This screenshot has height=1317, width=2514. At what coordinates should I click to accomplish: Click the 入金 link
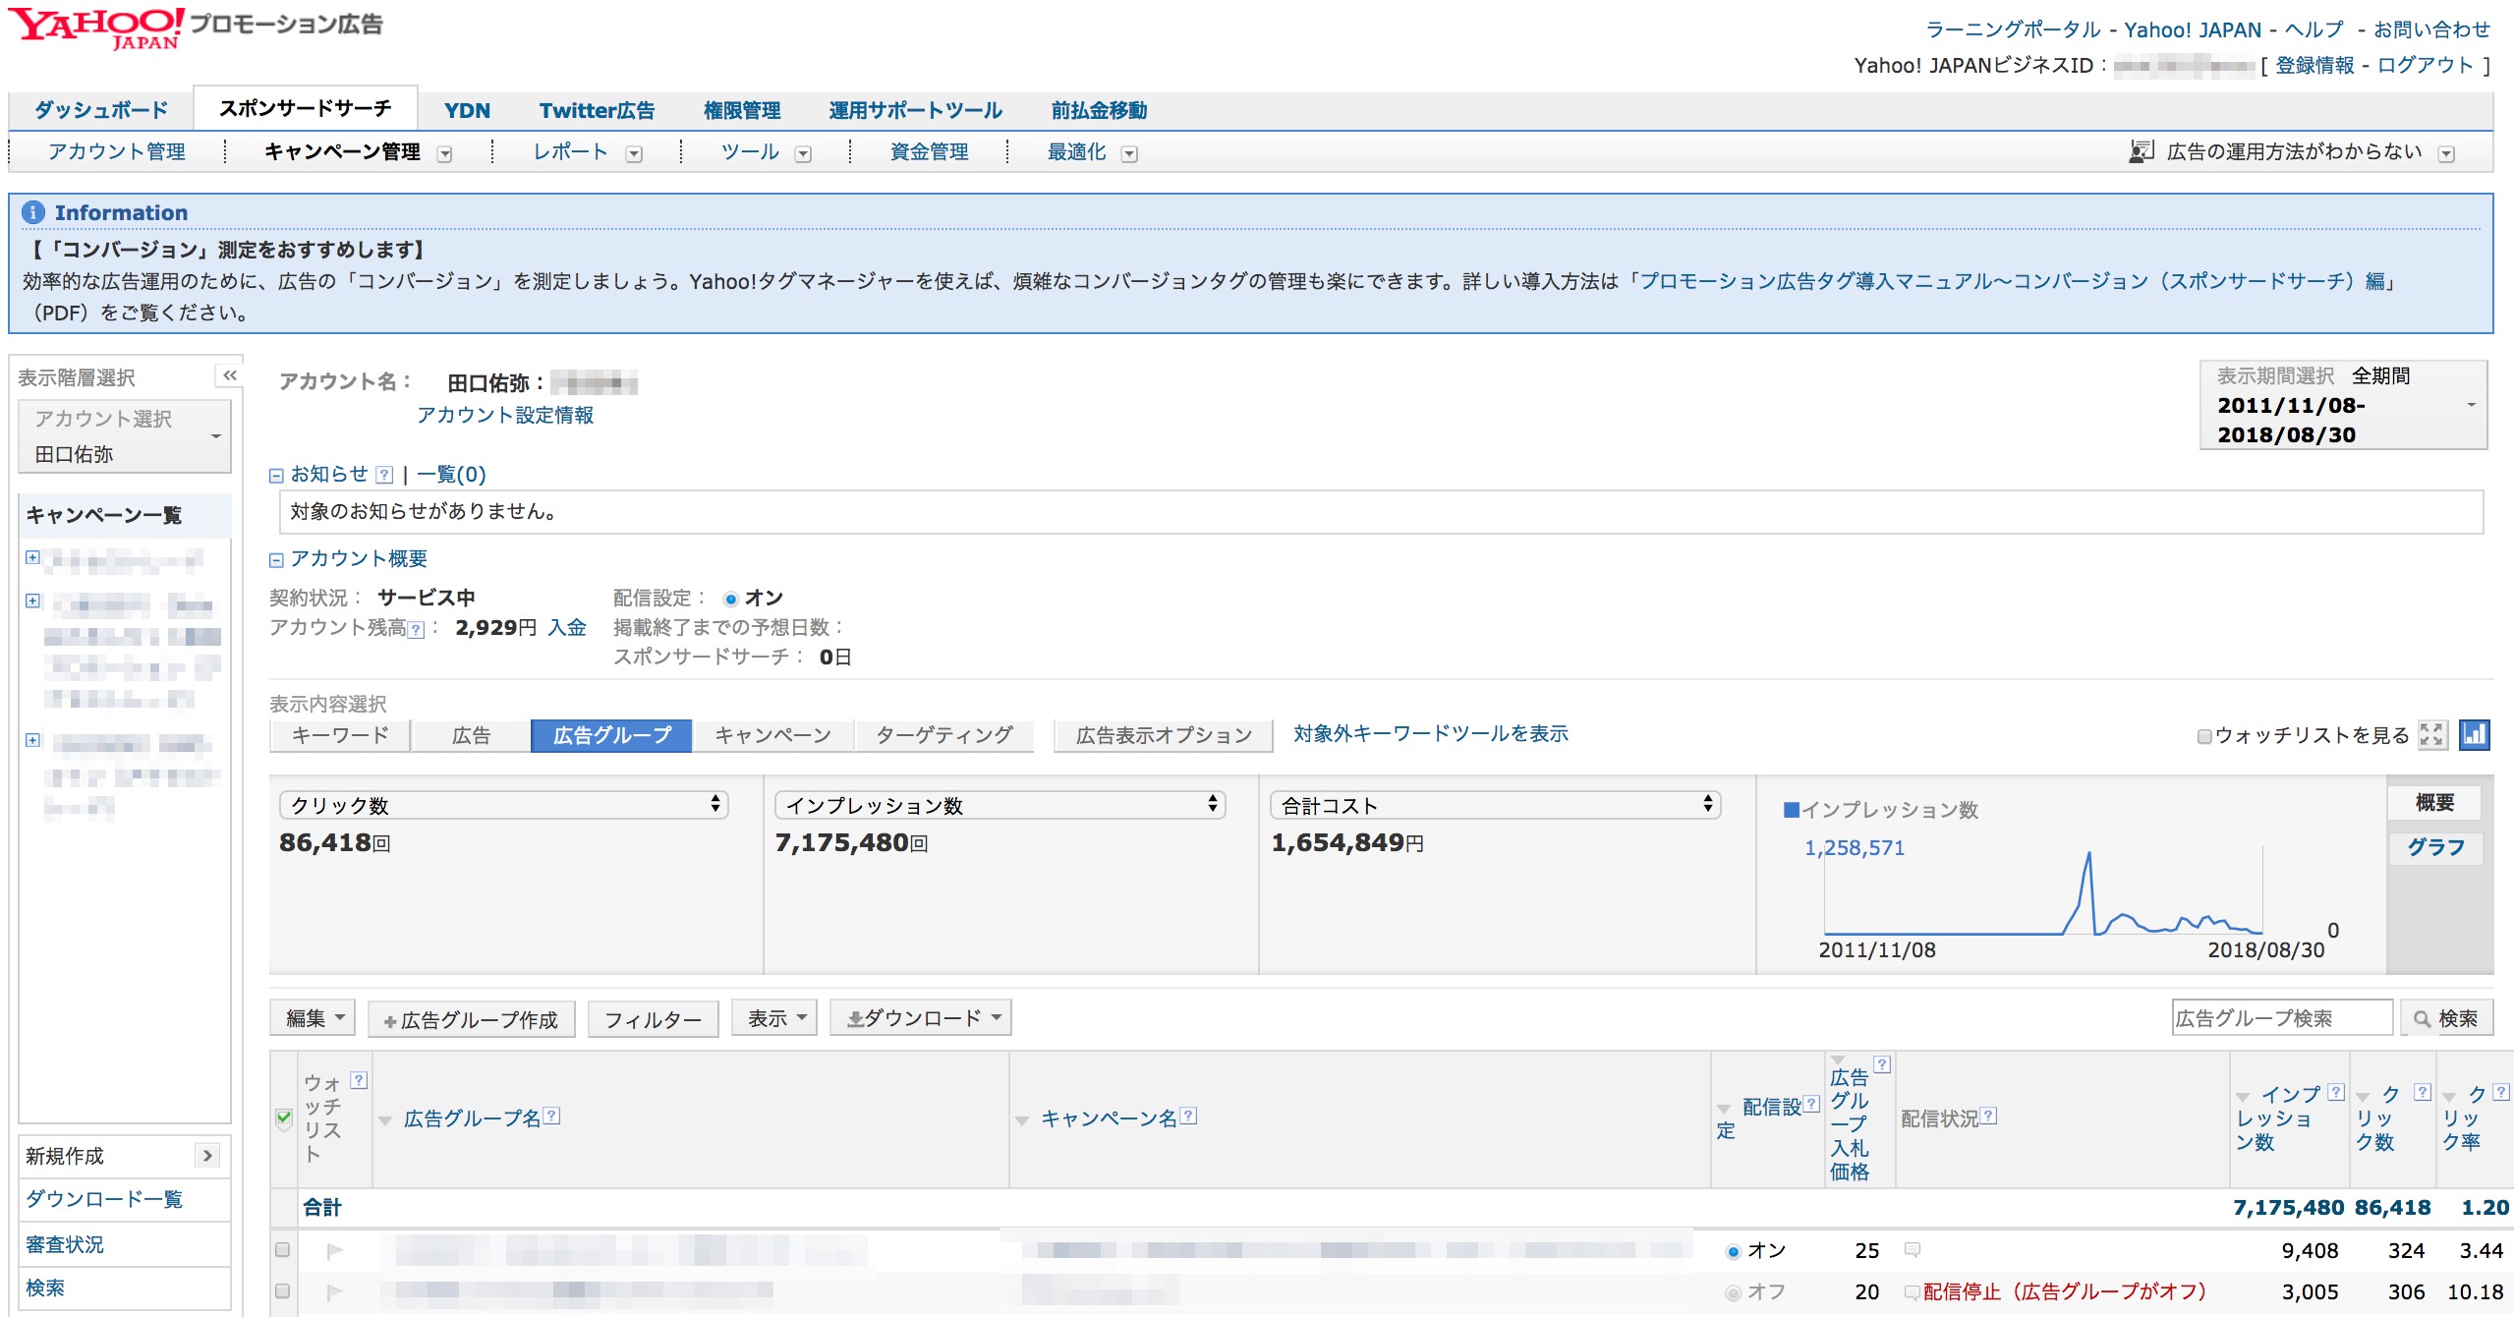coord(567,628)
